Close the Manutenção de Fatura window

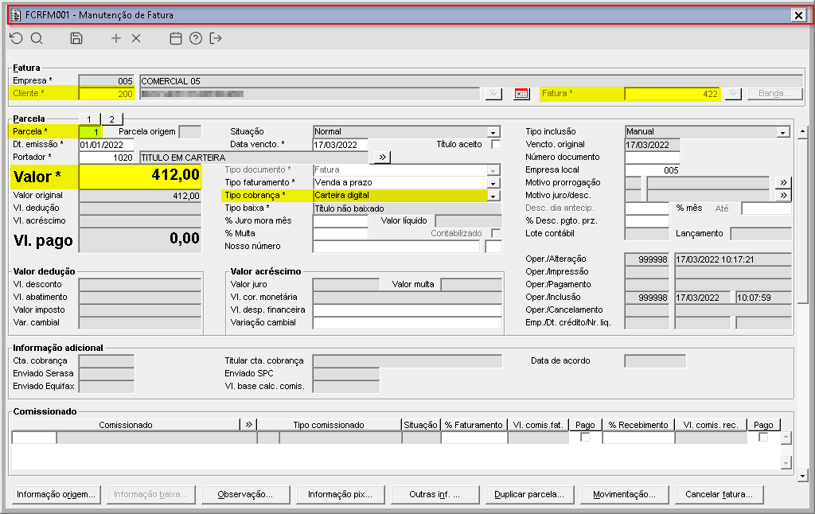click(798, 15)
